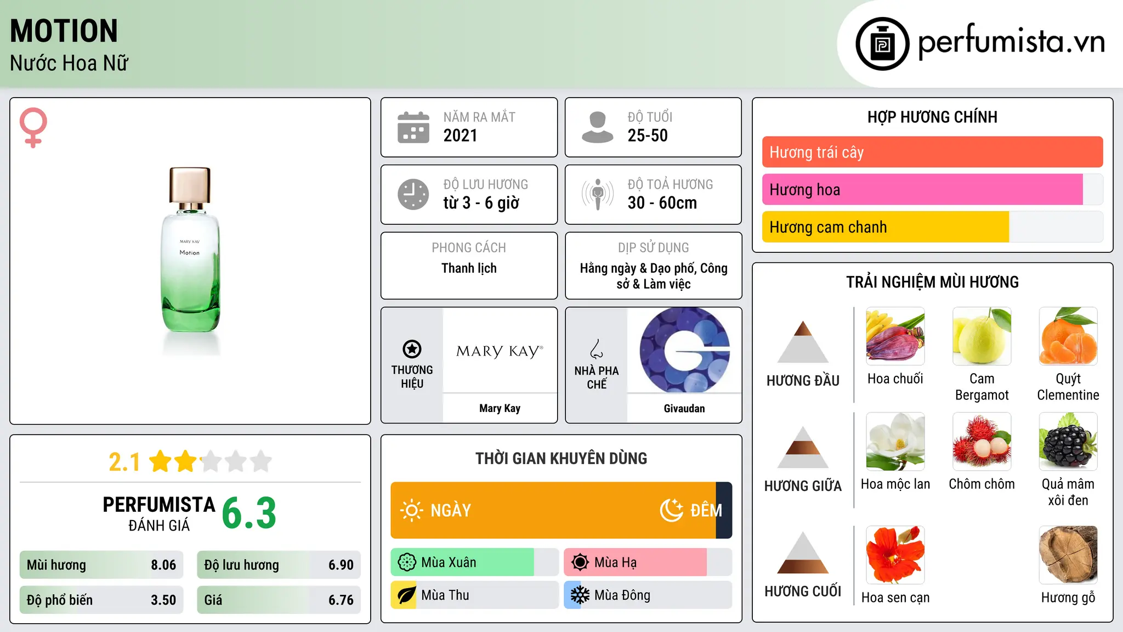
Task: Click the flower icon for Mùa Xuân
Action: (407, 562)
